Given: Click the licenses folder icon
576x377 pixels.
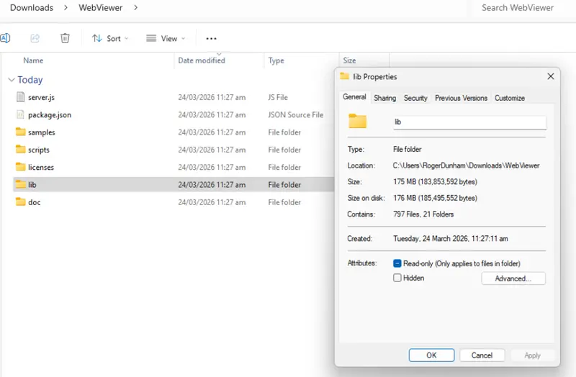Looking at the screenshot, I should click(x=21, y=167).
